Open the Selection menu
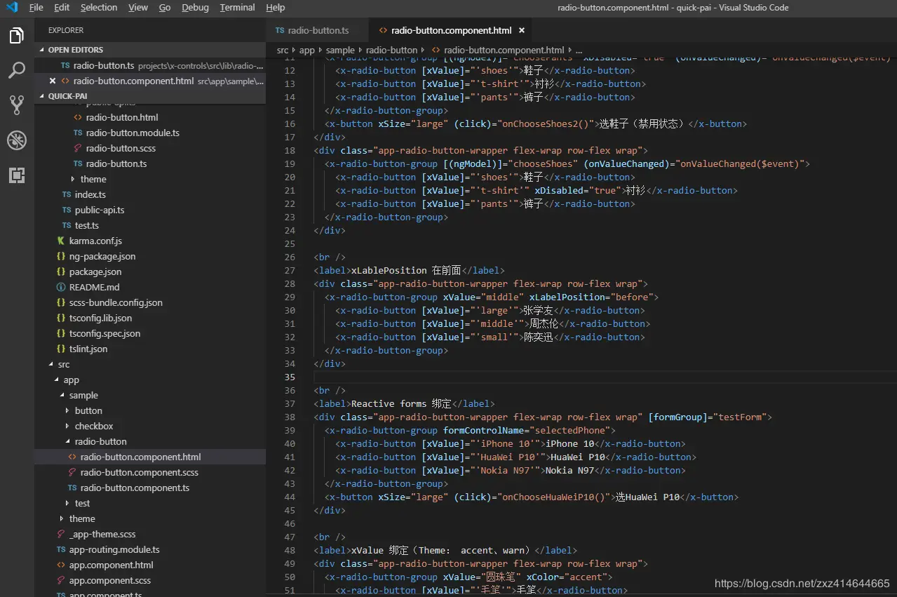This screenshot has width=897, height=597. (x=99, y=8)
